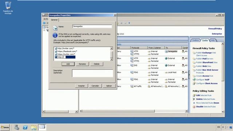This screenshot has width=233, height=131.
Task: Open Publish SharePoint Sites task
Action: 206,62
